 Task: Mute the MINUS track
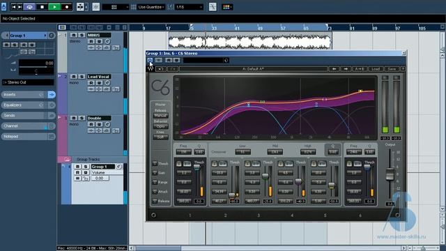pos(74,35)
